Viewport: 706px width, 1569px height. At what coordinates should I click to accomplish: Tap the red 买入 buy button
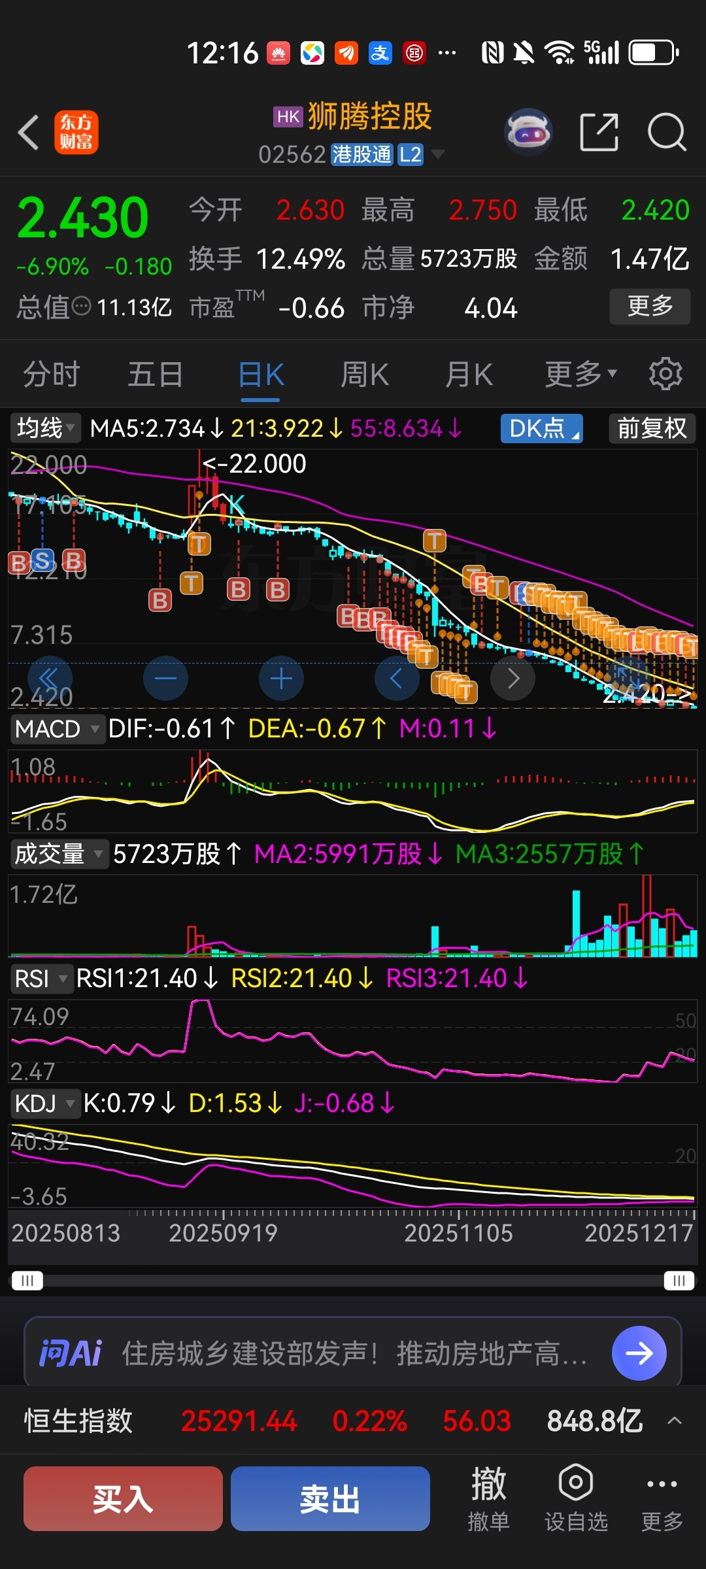click(123, 1498)
